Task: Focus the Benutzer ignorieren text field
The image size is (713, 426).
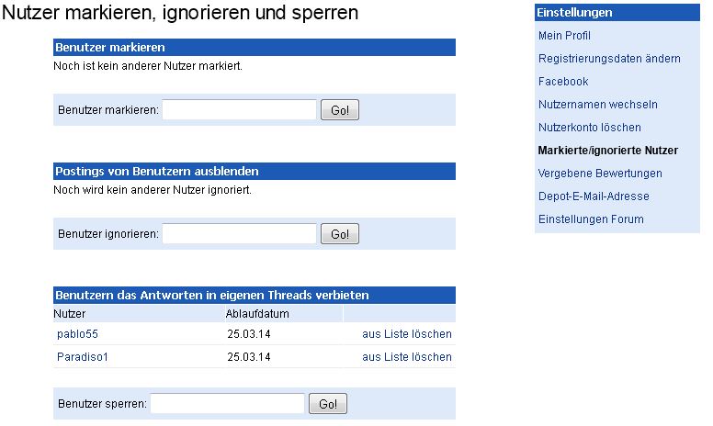Action: [x=239, y=234]
